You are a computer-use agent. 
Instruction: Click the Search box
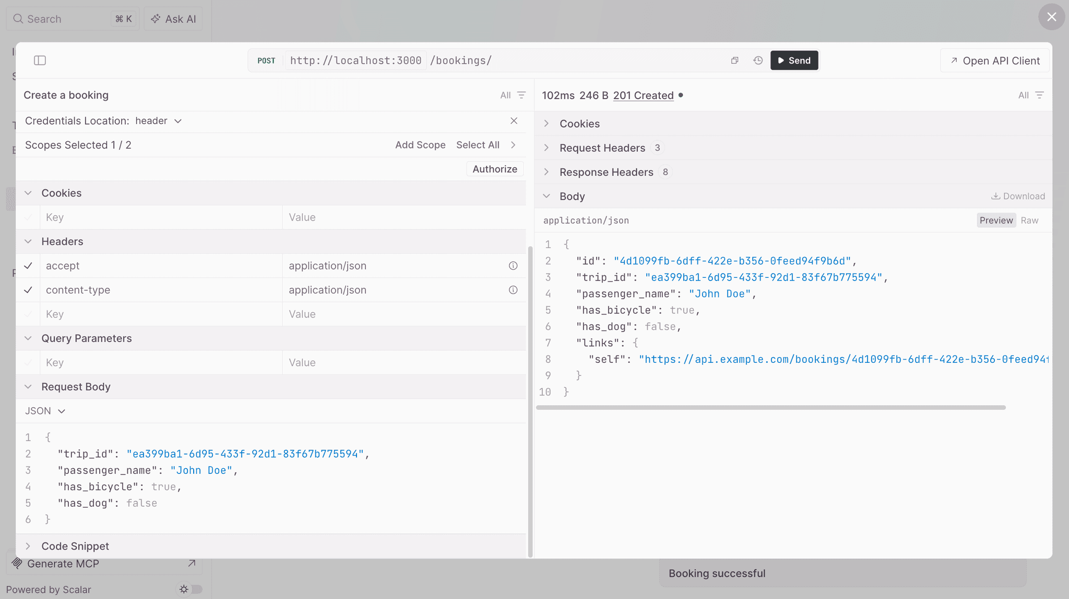(x=73, y=19)
